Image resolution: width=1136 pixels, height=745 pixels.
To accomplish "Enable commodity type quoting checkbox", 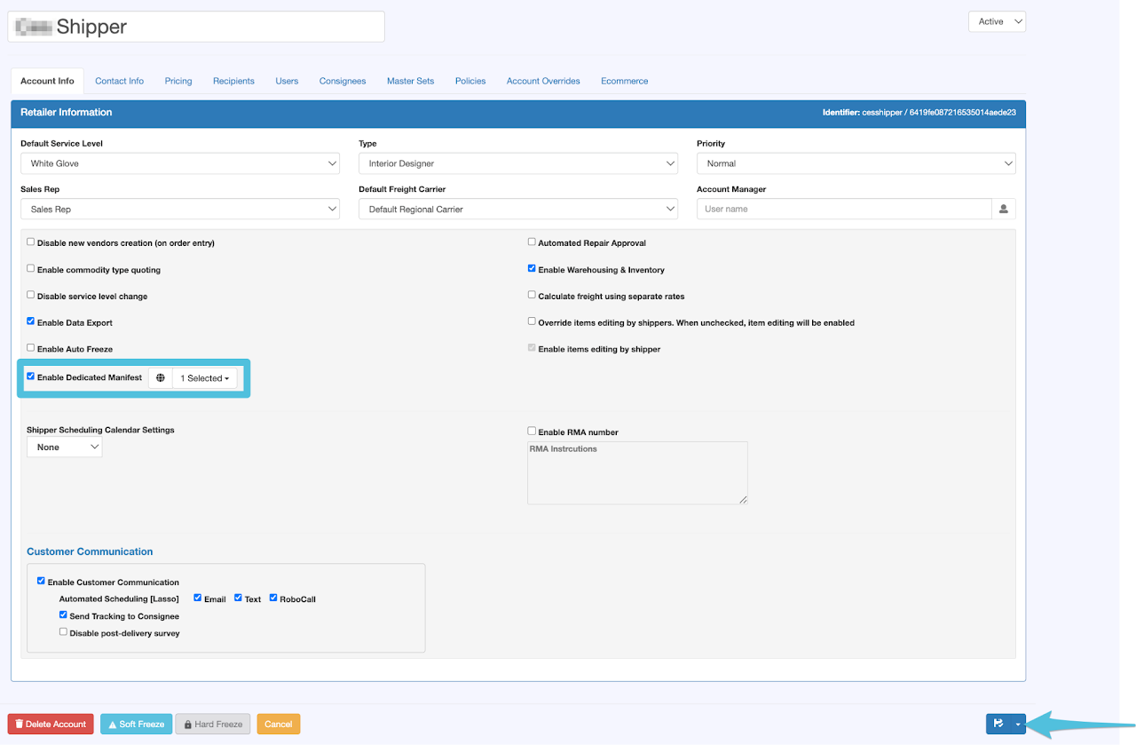I will 31,268.
